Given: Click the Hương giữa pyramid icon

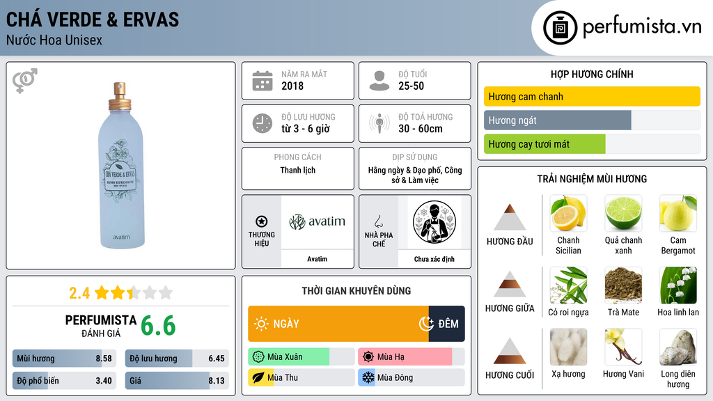Looking at the screenshot, I should [510, 284].
